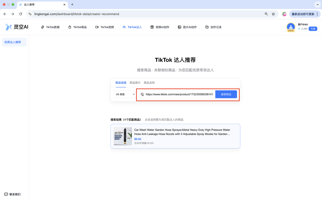Viewport: 322px width, 201px height.
Task: Click the hose sprayer product thumbnail
Action: coord(123,136)
